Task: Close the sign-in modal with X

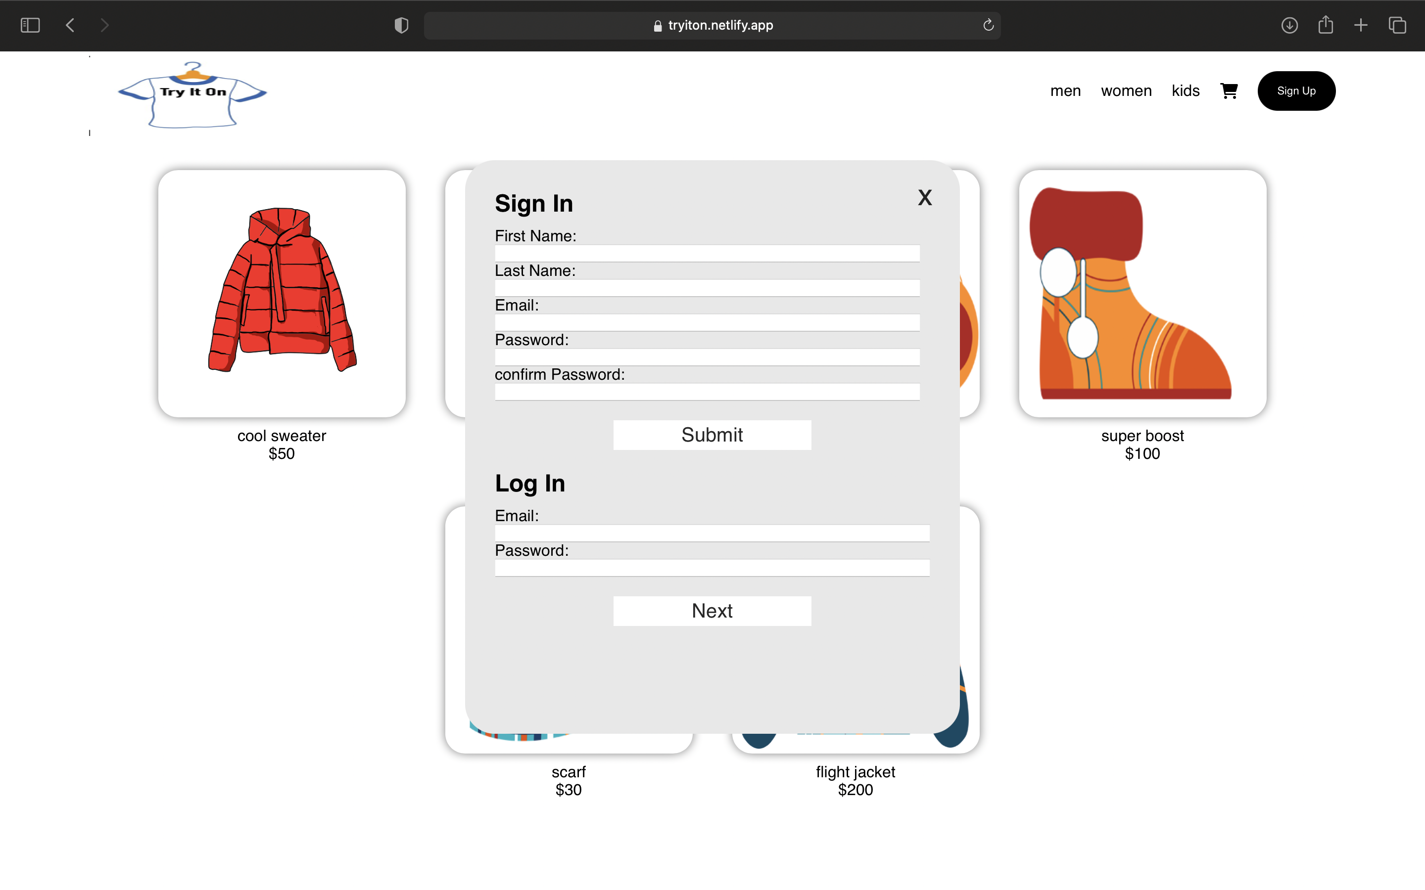Action: (924, 198)
